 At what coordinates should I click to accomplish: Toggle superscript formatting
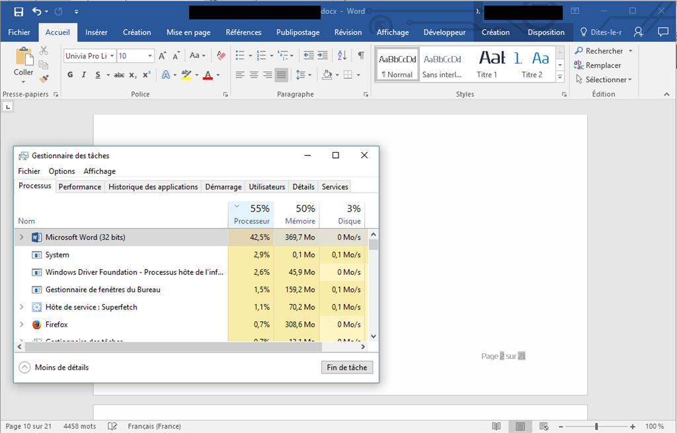tap(147, 75)
